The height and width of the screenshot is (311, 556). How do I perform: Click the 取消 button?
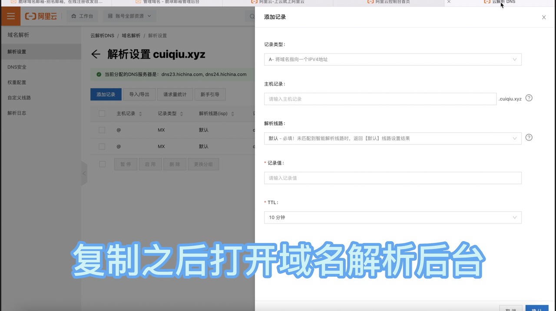coord(511,308)
